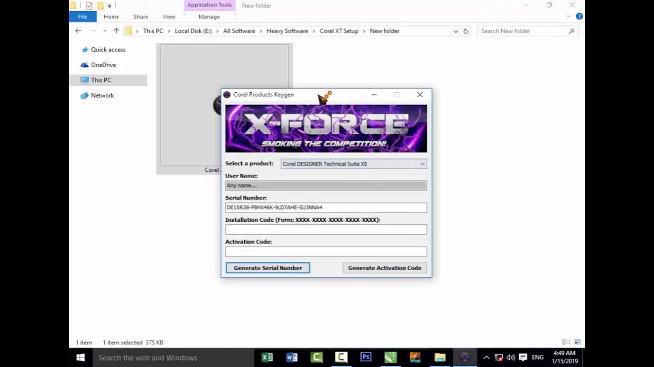
Task: Go up one folder level arrow
Action: click(116, 31)
